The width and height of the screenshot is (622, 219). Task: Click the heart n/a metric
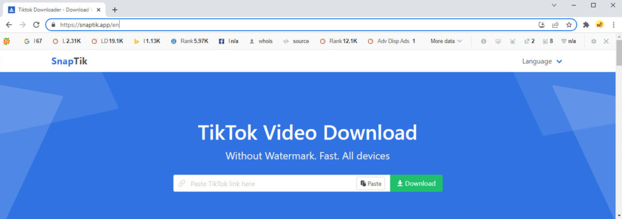click(569, 41)
